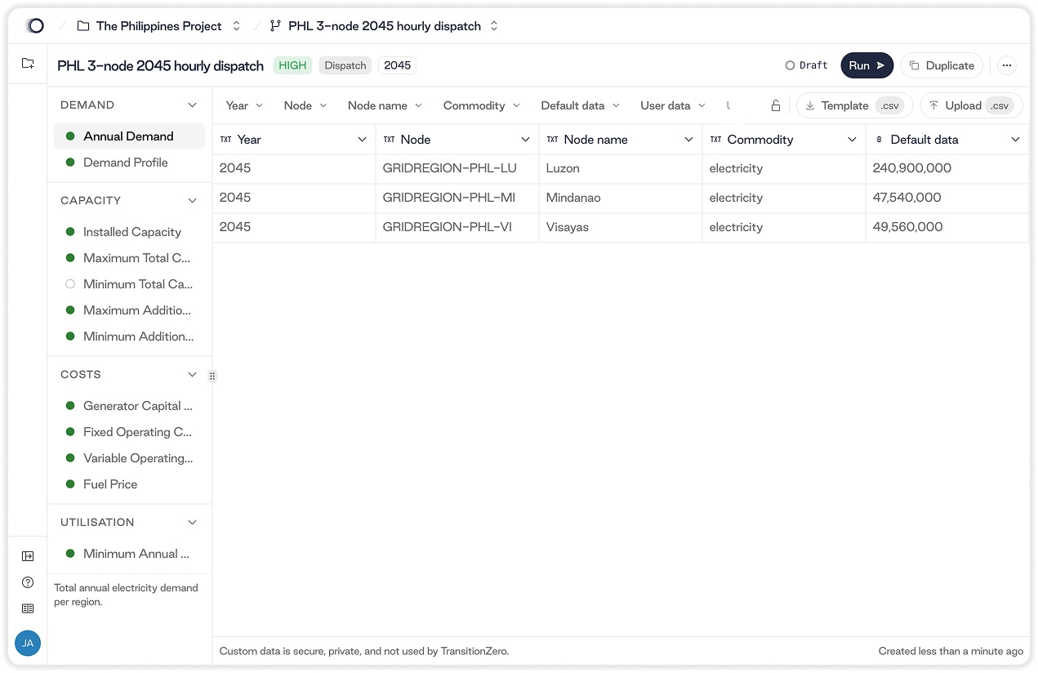Click the Luzon node name cell
1038x673 pixels.
(x=621, y=168)
